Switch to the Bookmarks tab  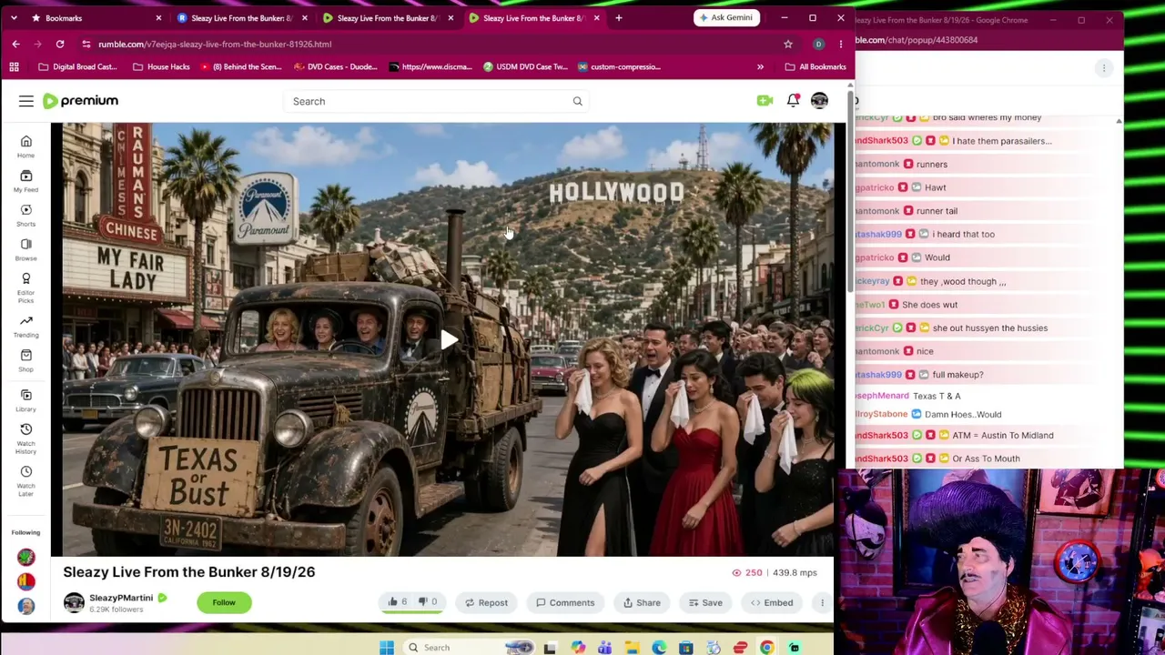coord(96,18)
